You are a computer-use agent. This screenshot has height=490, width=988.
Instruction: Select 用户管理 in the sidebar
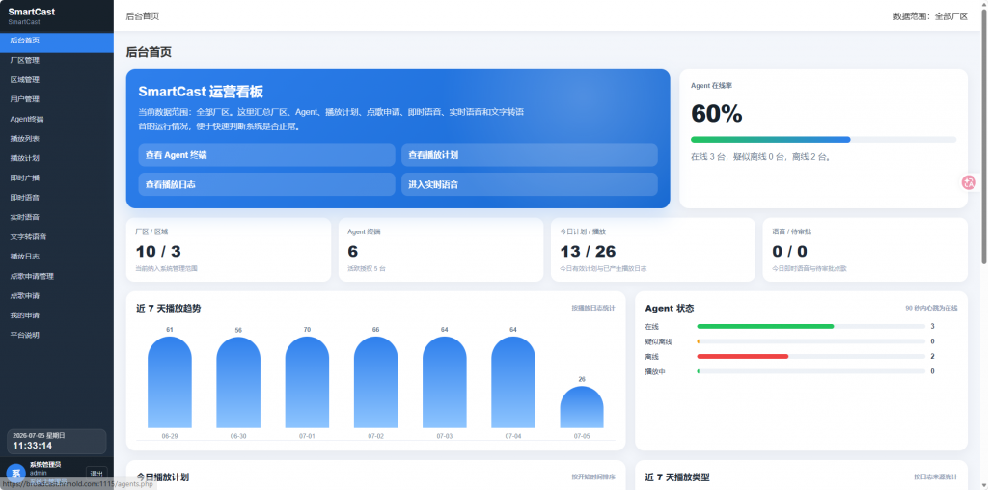57,99
